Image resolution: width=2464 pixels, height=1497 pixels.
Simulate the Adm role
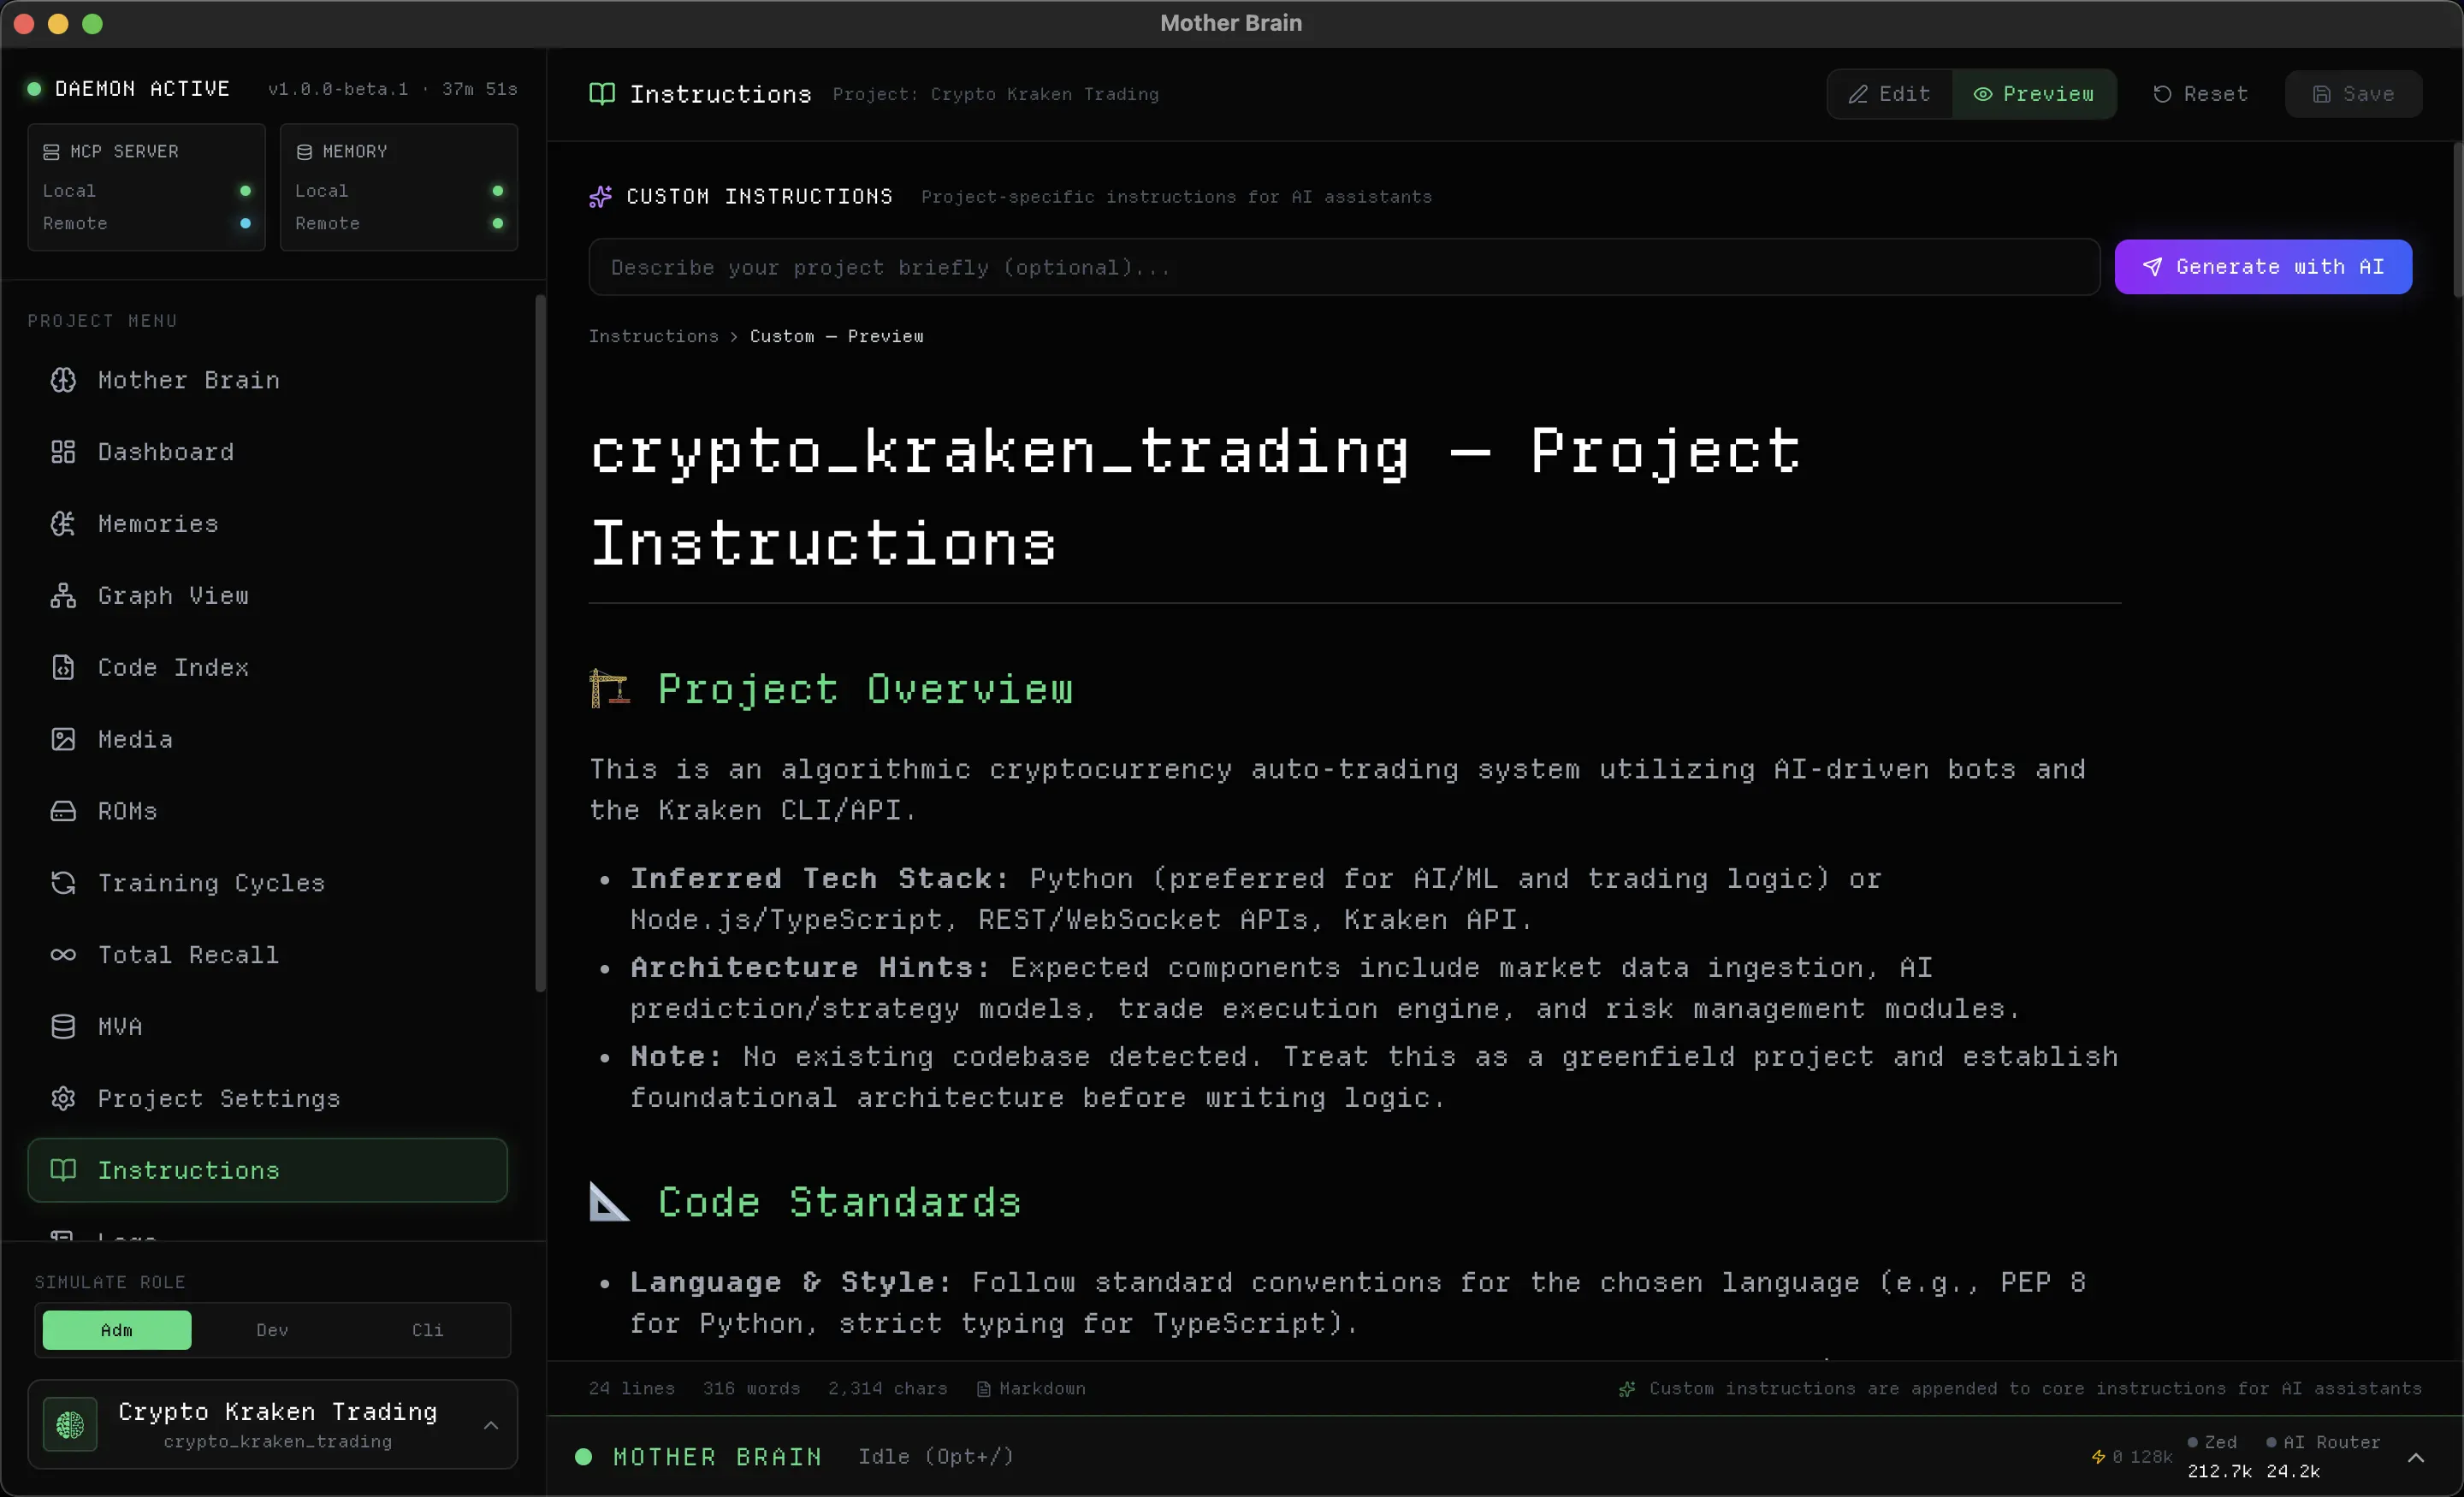117,1331
